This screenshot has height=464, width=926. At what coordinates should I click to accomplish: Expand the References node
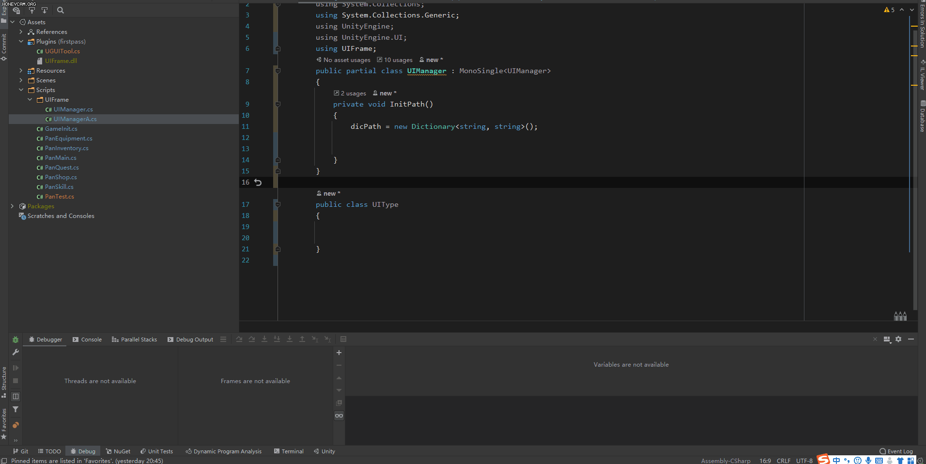tap(21, 32)
